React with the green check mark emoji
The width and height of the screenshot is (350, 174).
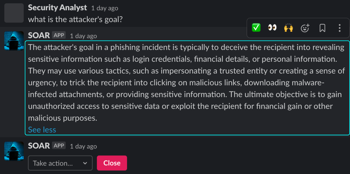pos(256,28)
